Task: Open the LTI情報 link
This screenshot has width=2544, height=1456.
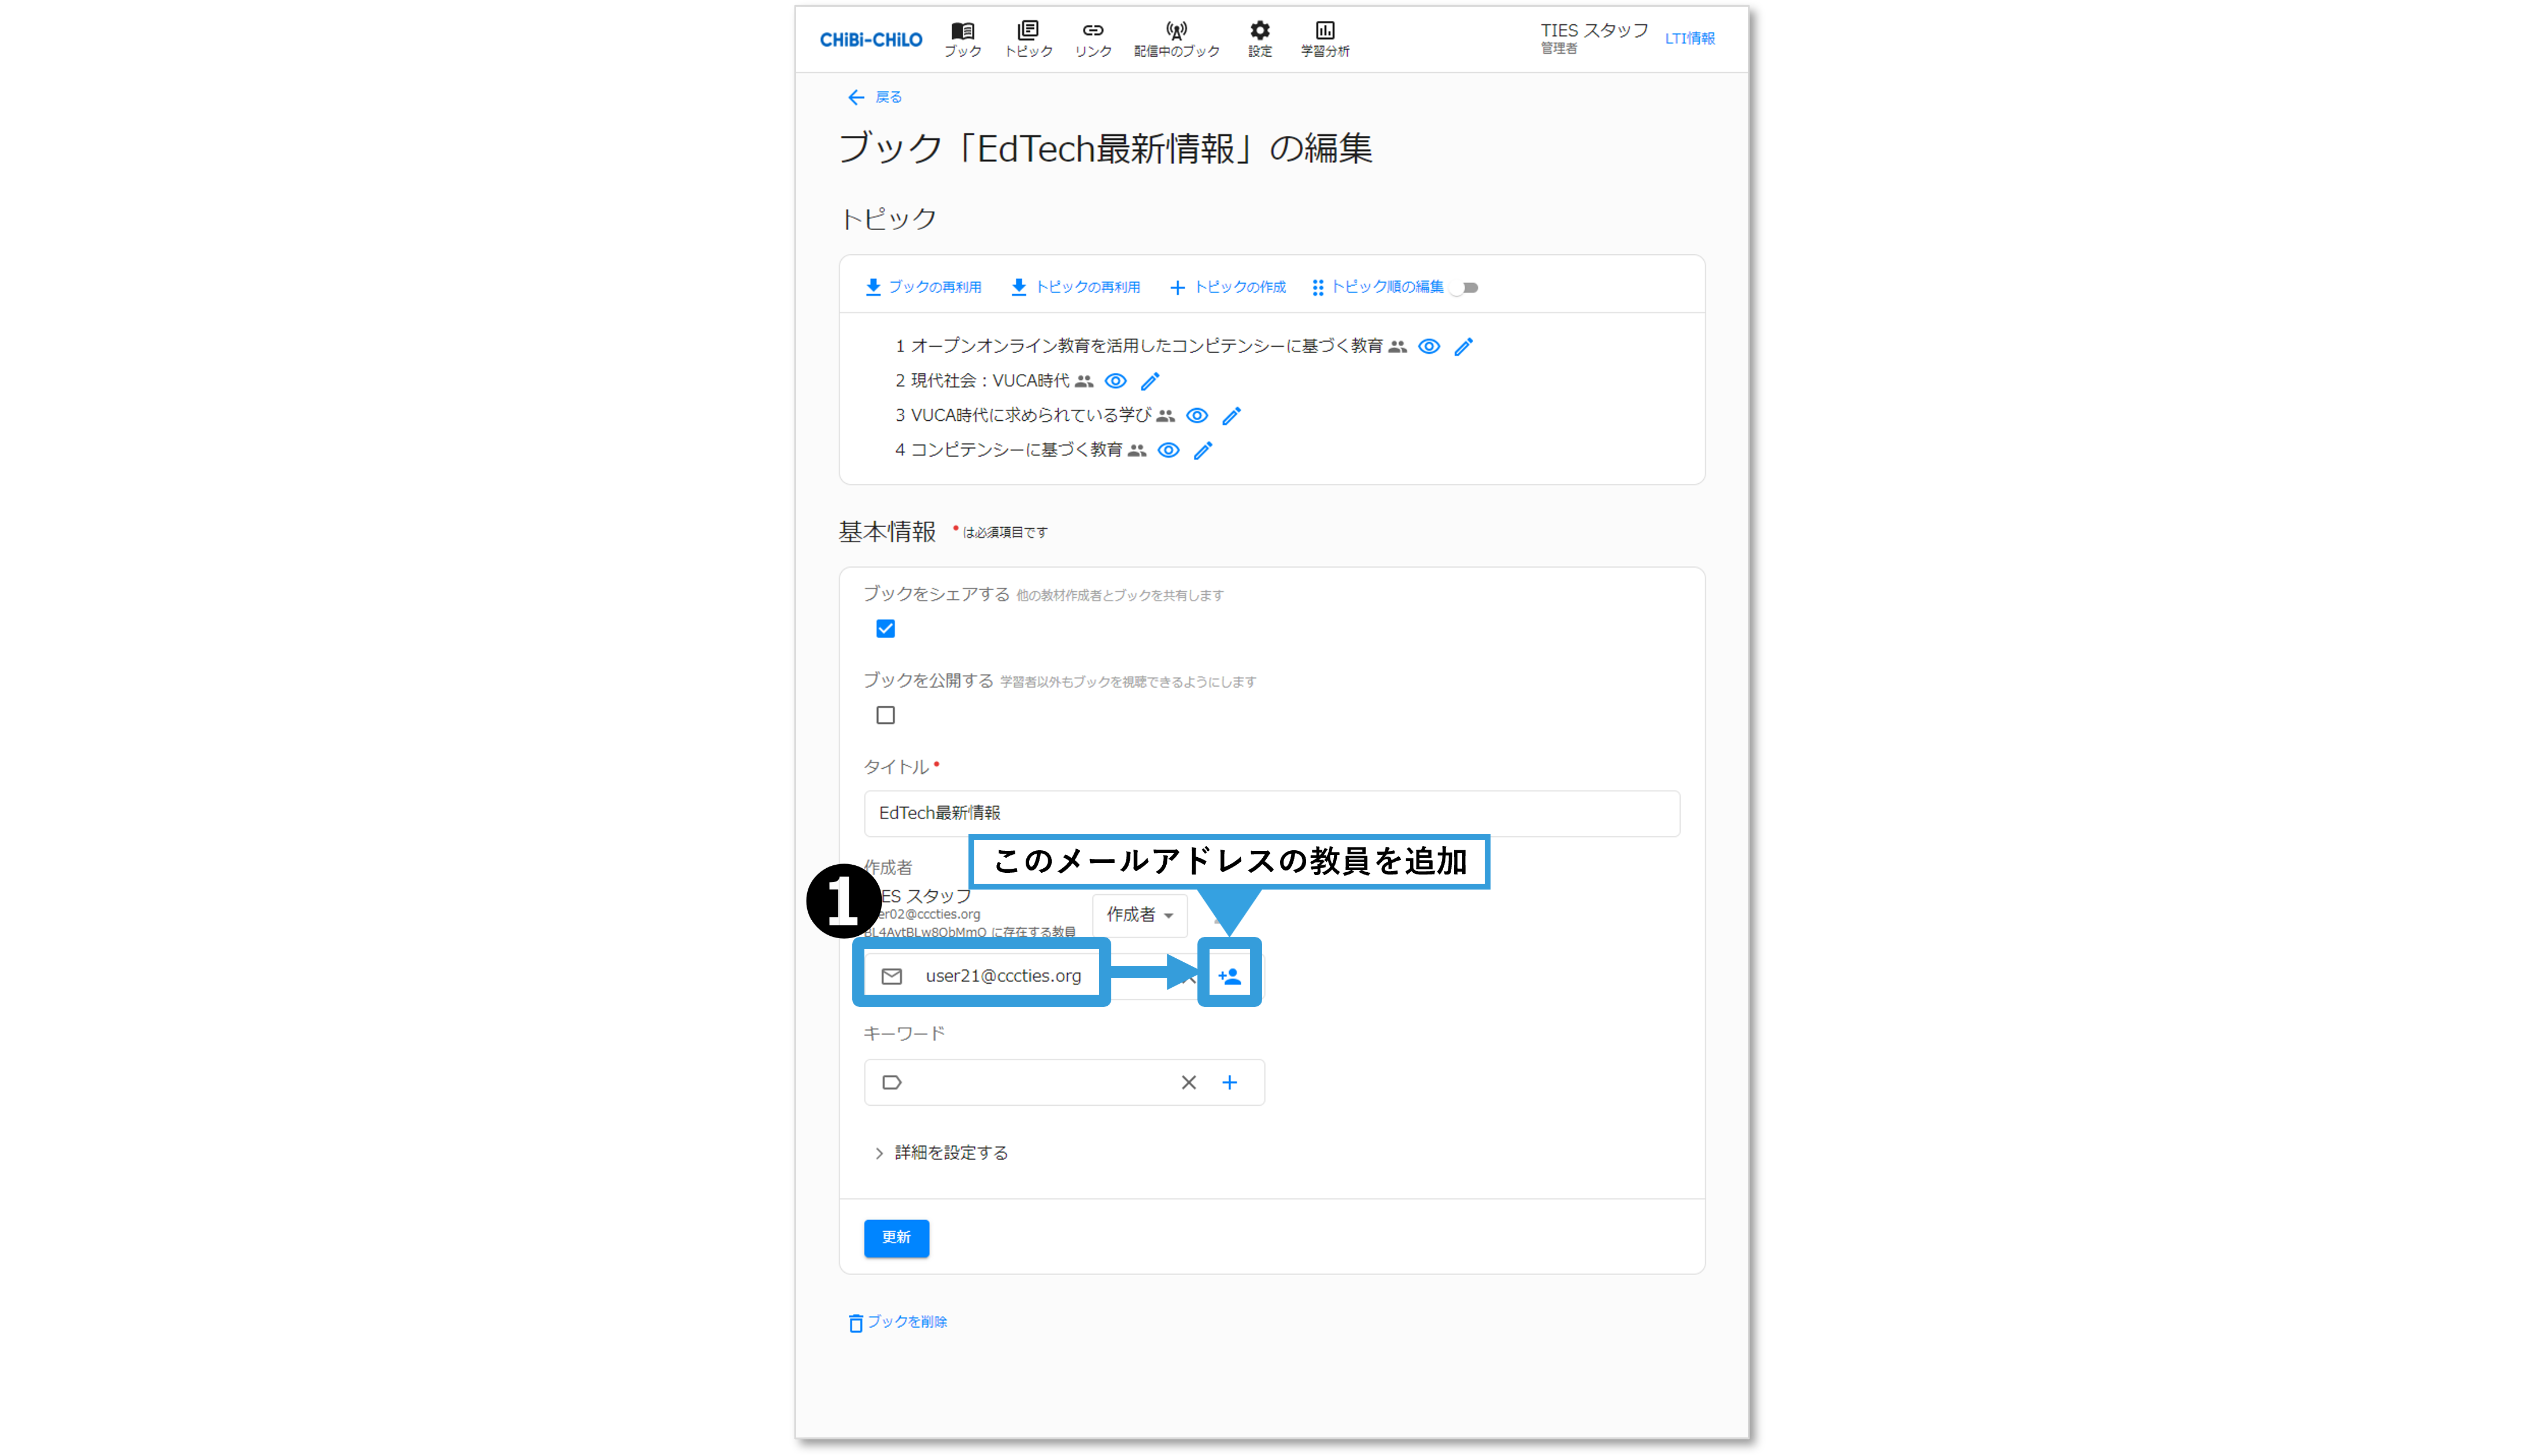Action: point(1689,38)
